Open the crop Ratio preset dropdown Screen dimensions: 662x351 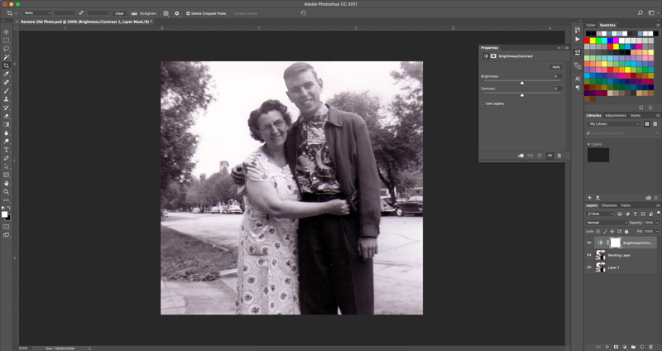[37, 13]
